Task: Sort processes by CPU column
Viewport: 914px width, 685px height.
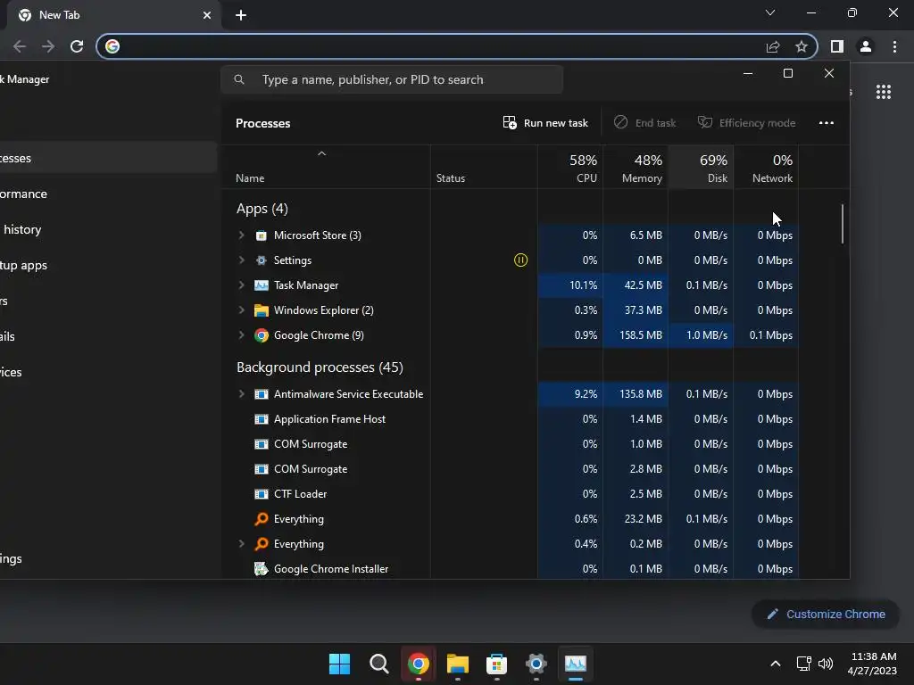Action: 570,168
